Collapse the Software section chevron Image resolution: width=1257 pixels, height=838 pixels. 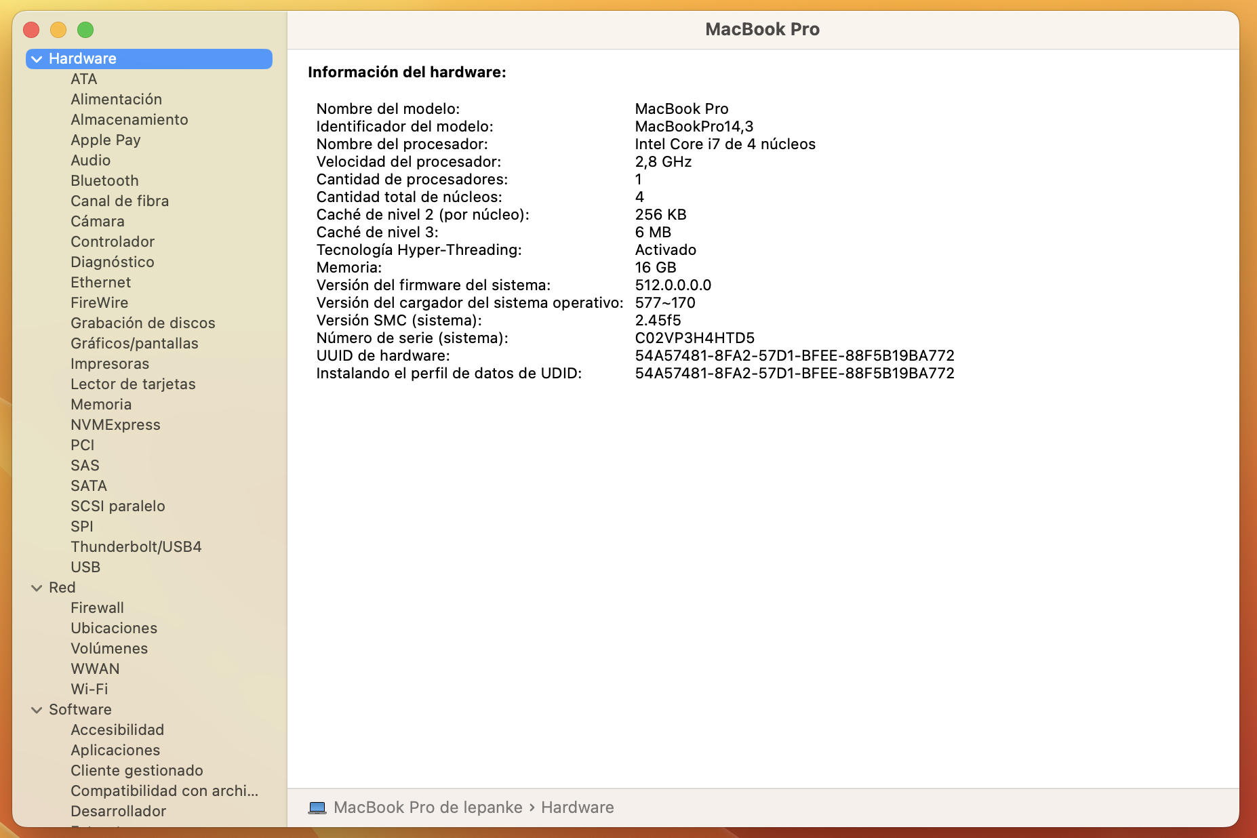pyautogui.click(x=37, y=710)
